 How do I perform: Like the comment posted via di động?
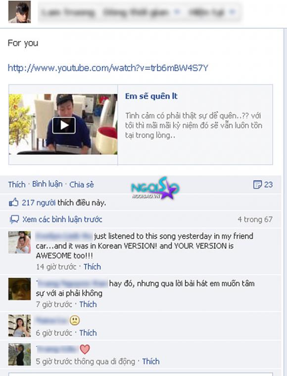[x=151, y=361]
